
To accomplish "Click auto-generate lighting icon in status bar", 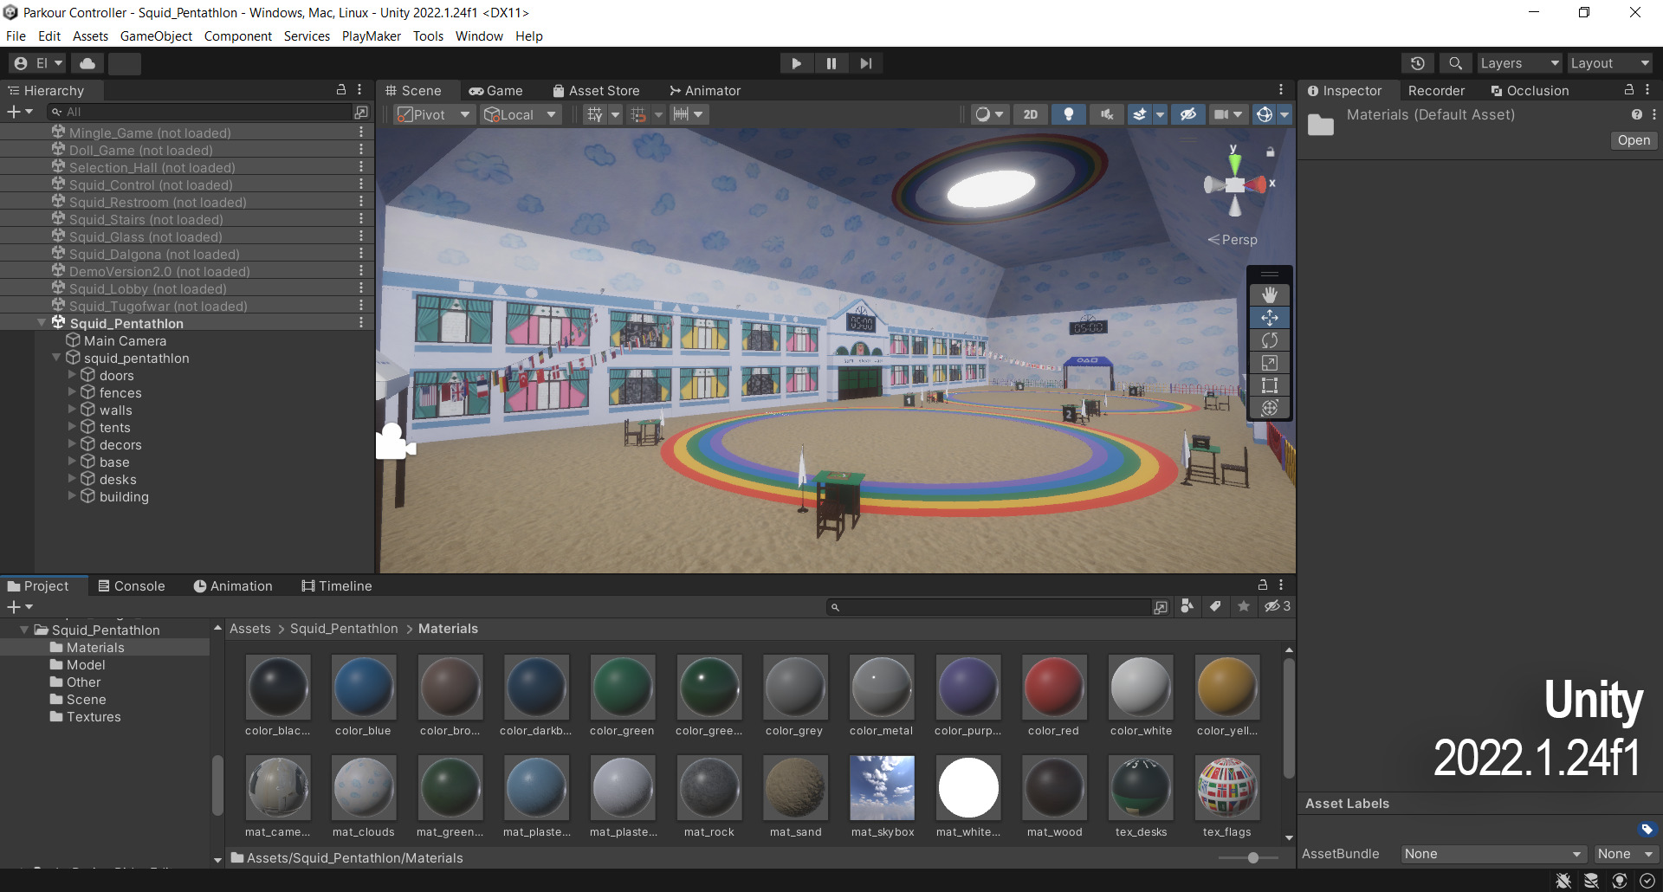I will tap(1620, 881).
